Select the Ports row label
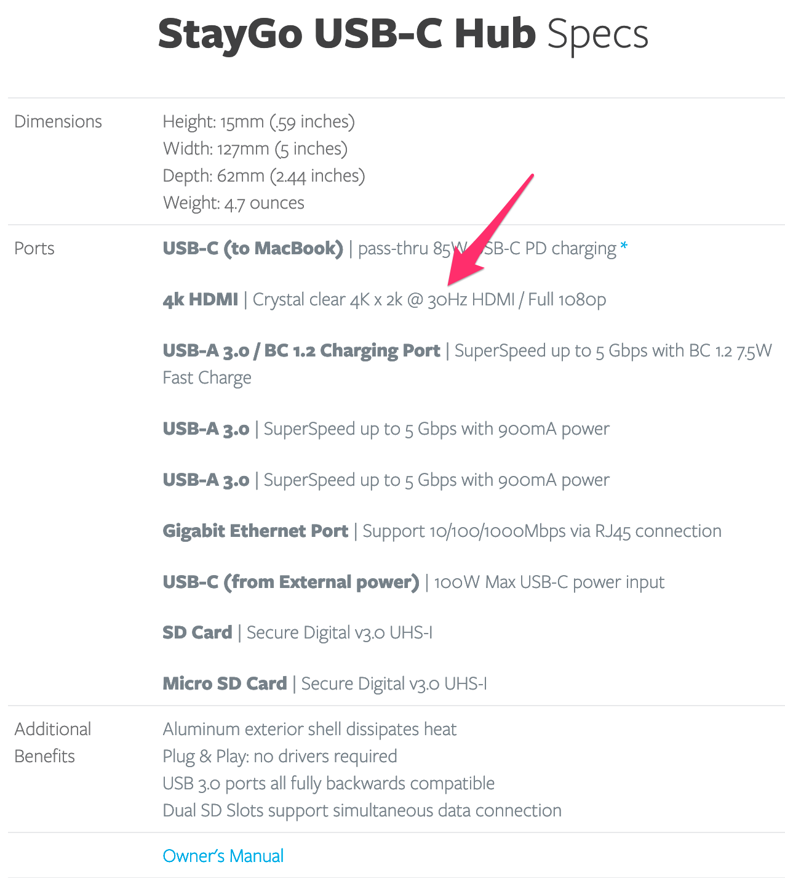The height and width of the screenshot is (878, 785). (x=34, y=248)
